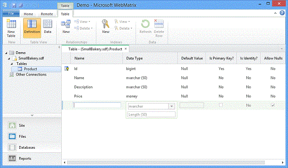The width and height of the screenshot is (288, 168).
Task: Open the Indexes Delete dropdown
Action: coord(123,28)
